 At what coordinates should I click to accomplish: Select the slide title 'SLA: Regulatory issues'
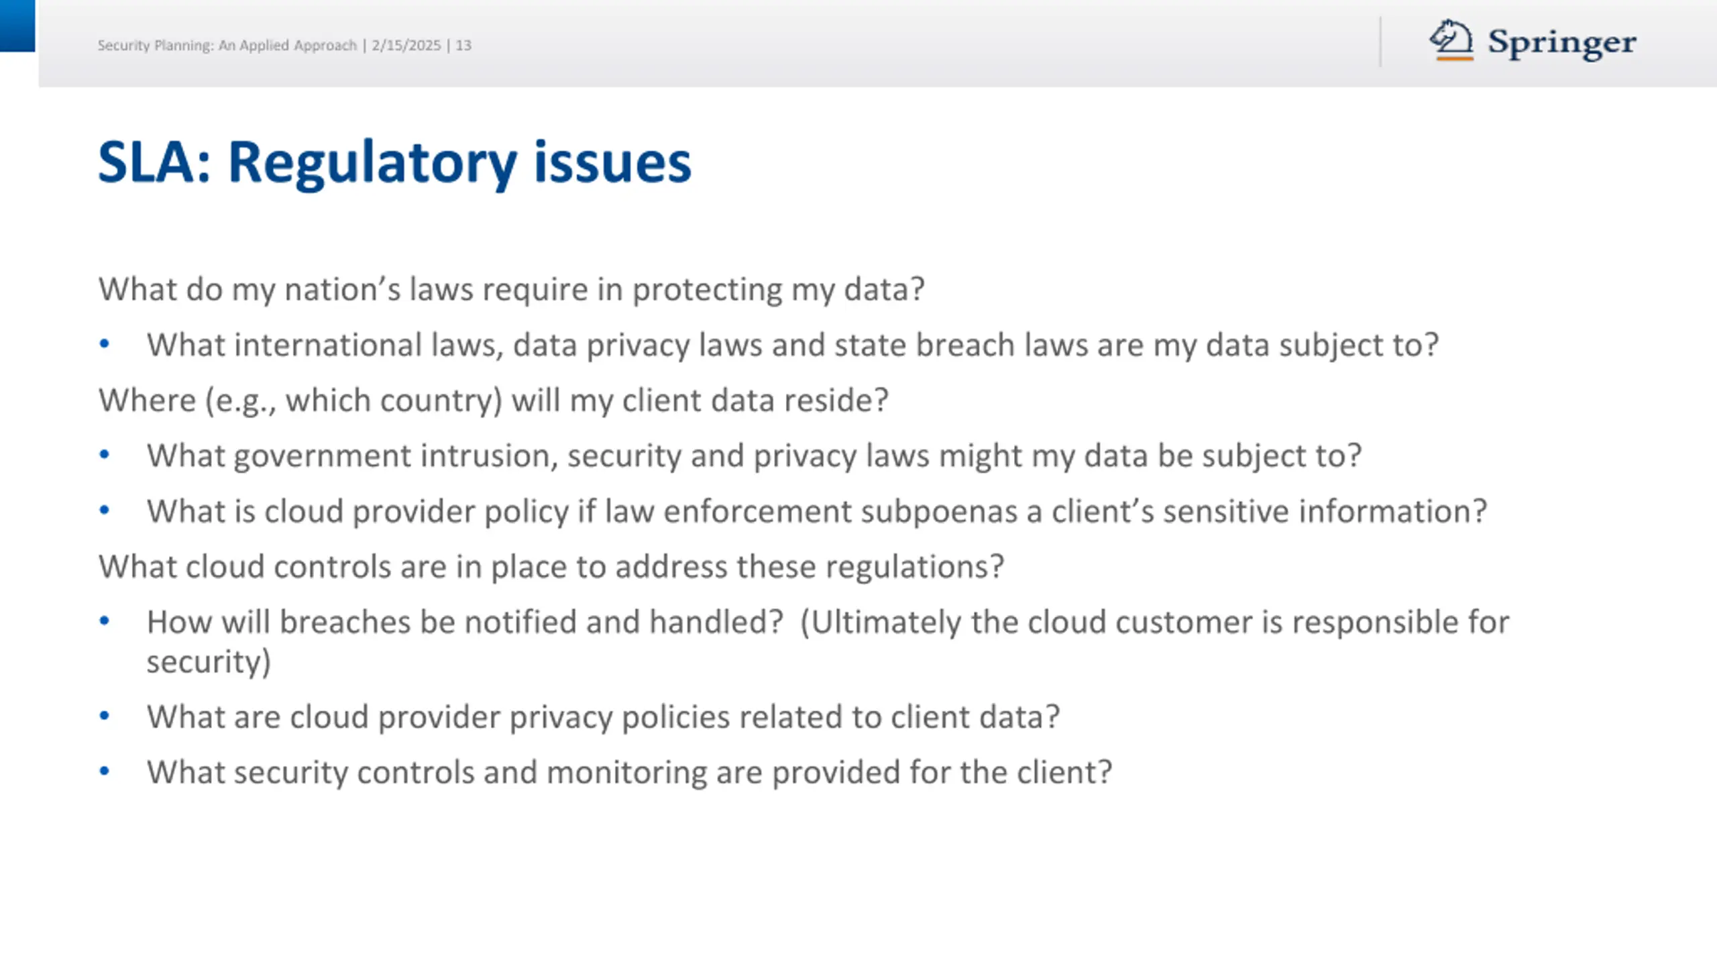[x=394, y=163]
